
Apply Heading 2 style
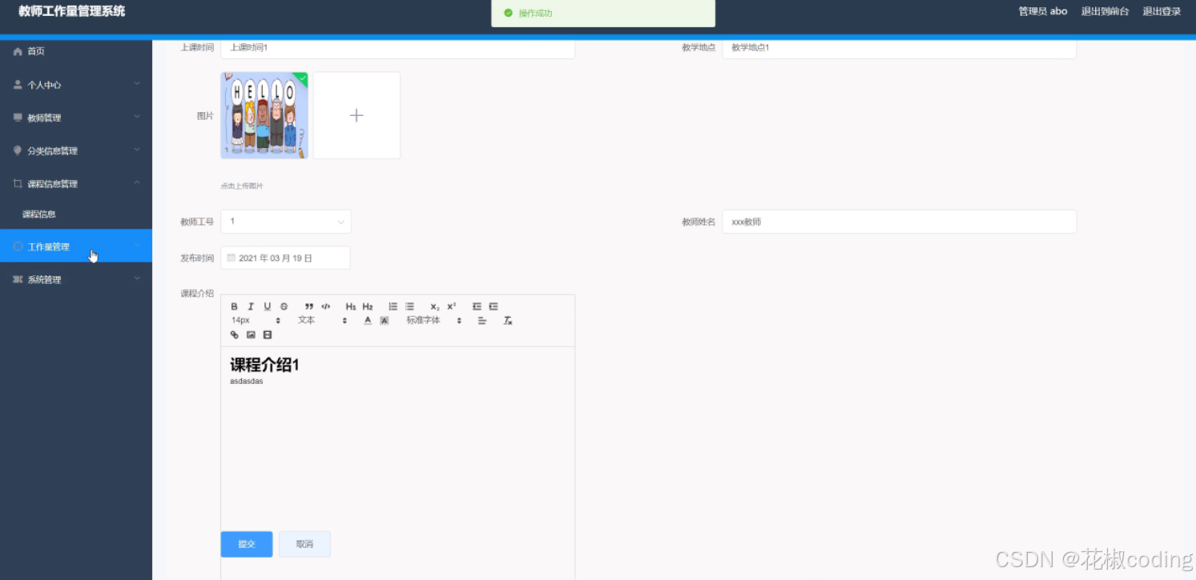(368, 306)
